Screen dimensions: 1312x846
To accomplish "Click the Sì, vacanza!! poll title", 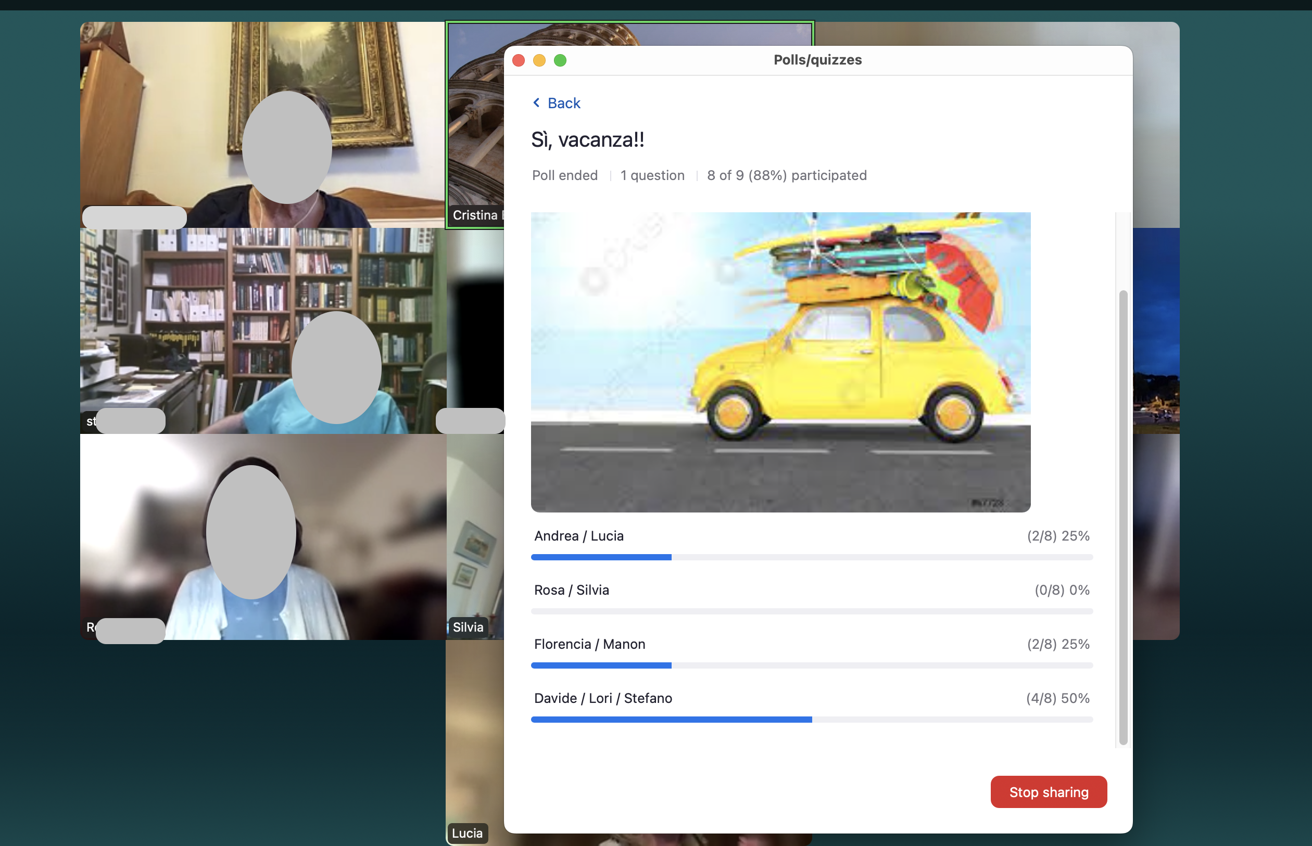I will (x=587, y=140).
